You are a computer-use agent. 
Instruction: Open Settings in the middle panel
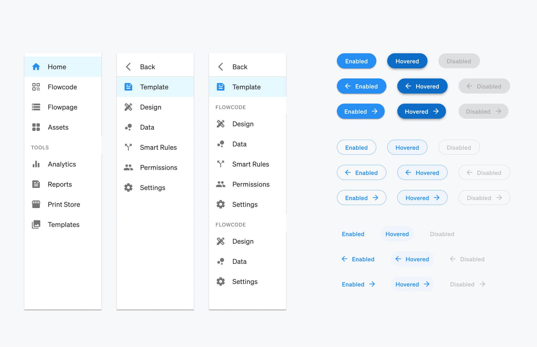click(x=152, y=188)
